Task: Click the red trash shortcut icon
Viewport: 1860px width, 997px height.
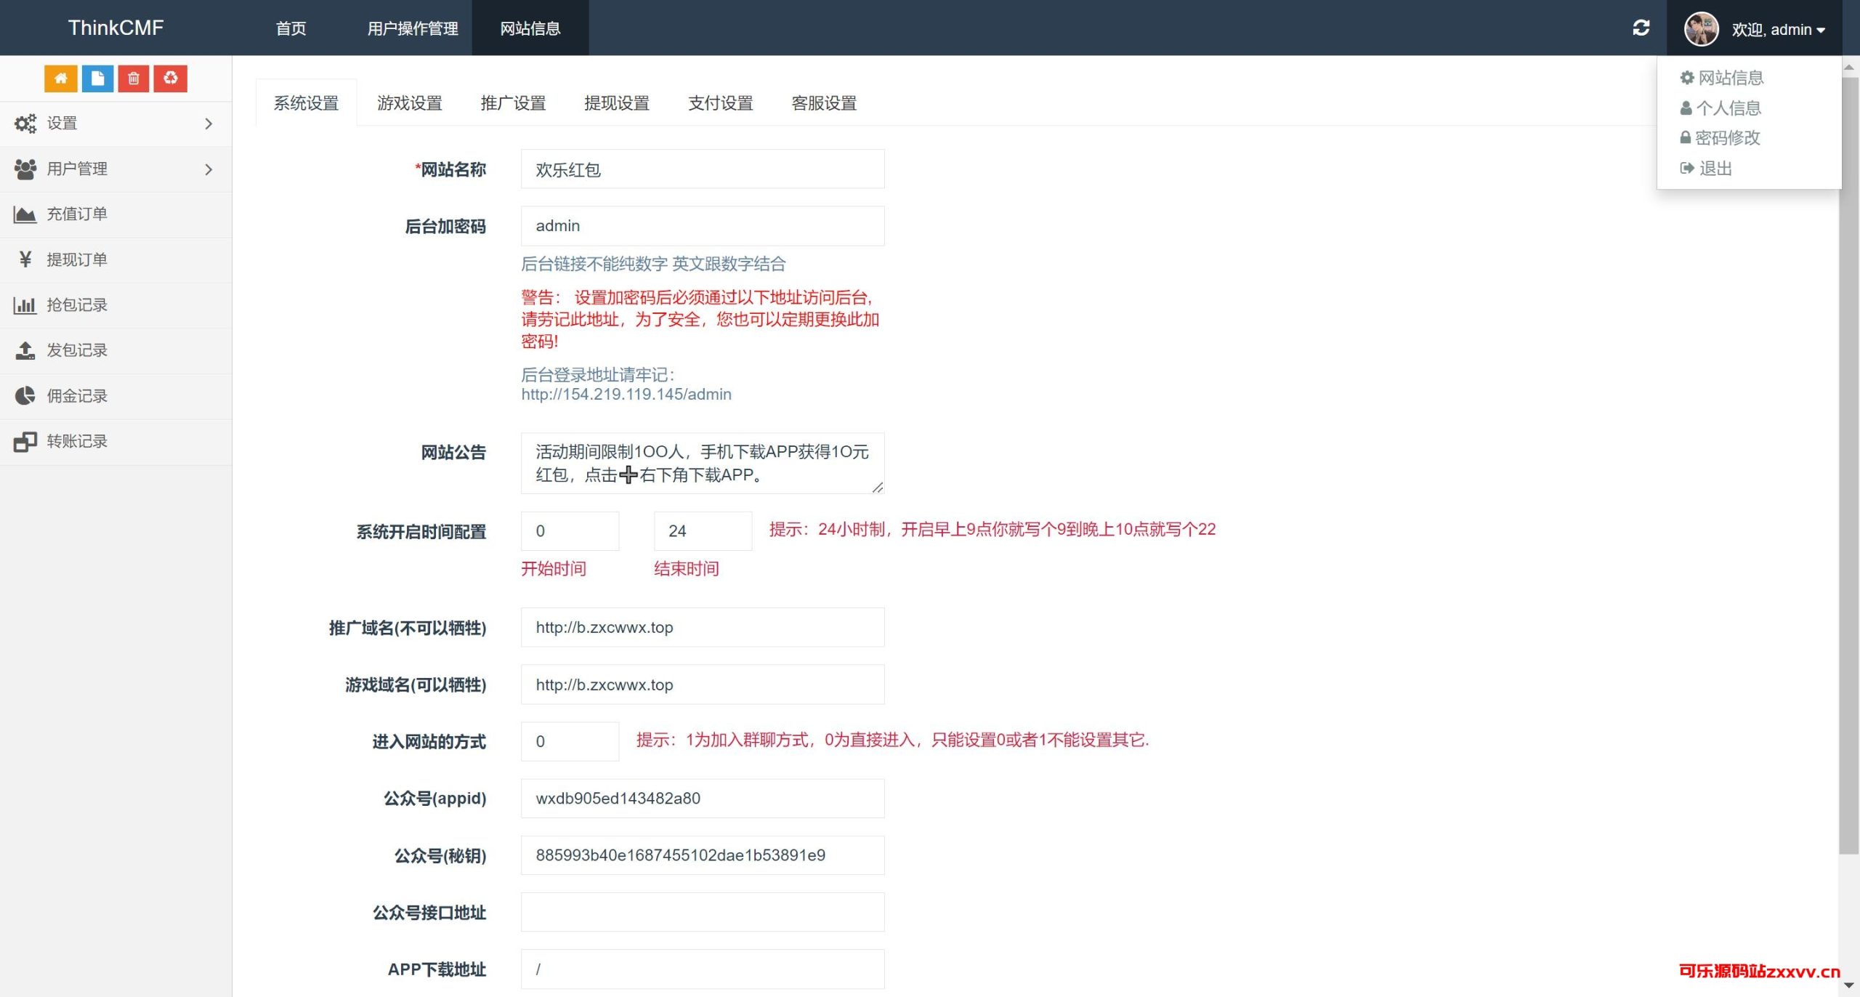Action: click(x=134, y=78)
